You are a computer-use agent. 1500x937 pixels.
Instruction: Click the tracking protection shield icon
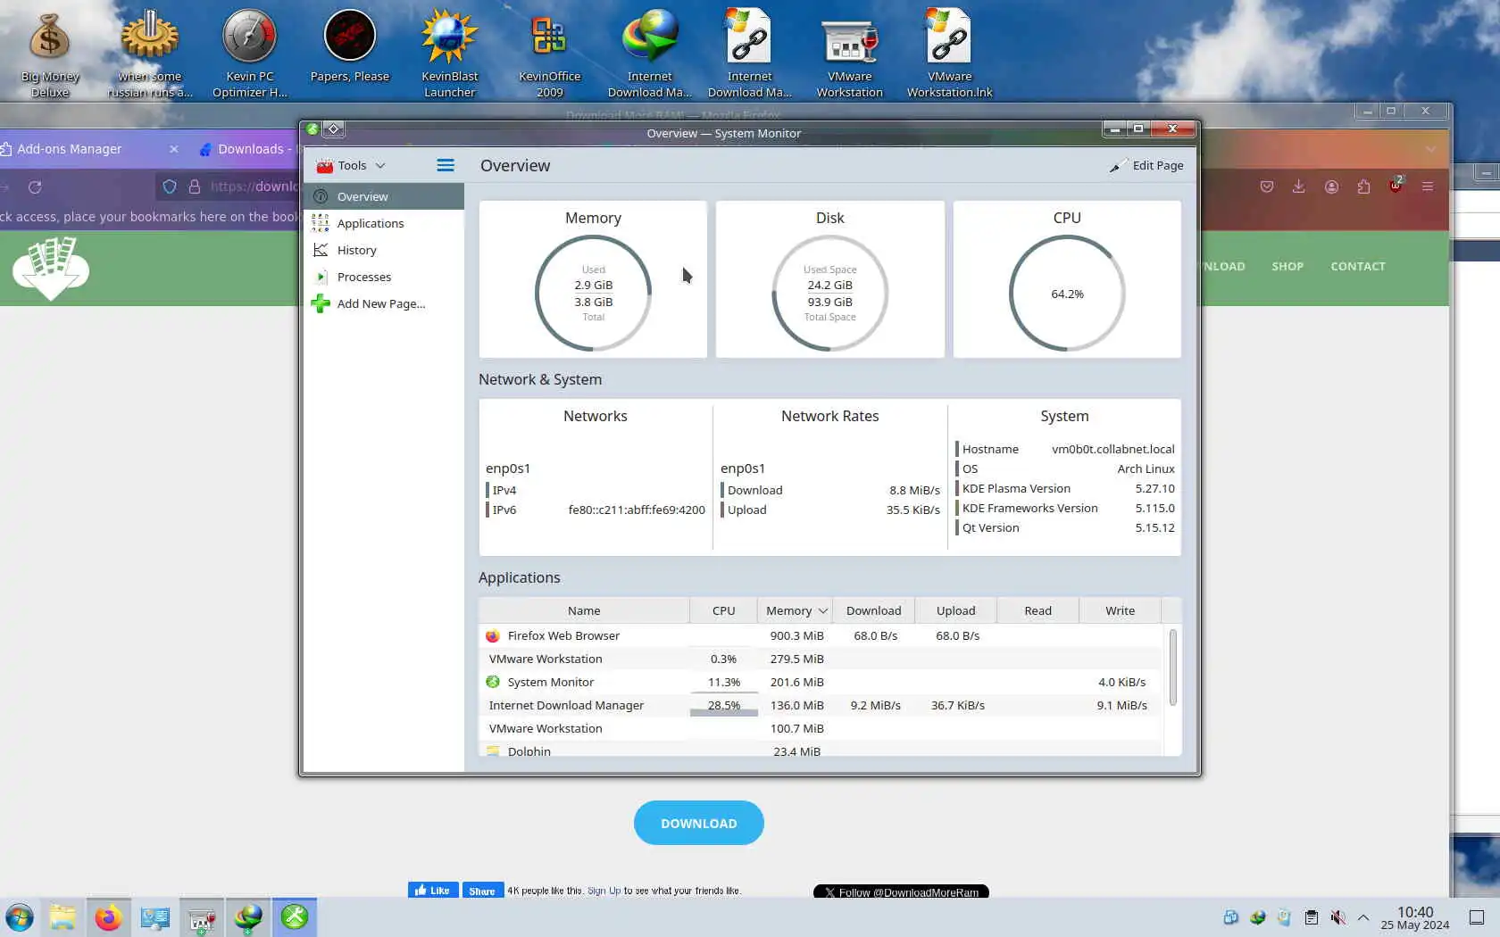pos(170,187)
